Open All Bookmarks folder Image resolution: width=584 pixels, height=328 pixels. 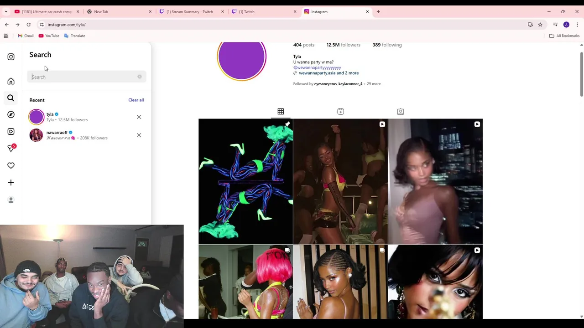(x=564, y=36)
